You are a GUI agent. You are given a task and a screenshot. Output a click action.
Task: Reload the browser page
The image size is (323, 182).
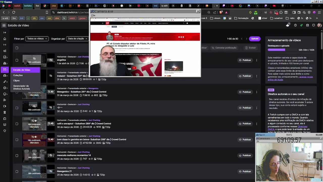click(x=14, y=12)
